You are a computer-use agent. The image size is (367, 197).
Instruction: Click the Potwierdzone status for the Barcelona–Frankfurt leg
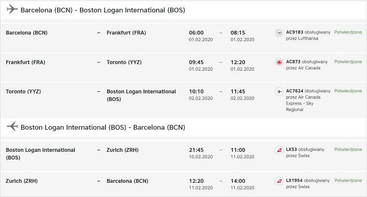(348, 32)
